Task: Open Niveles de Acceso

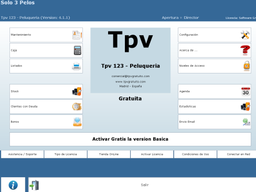Action: click(215, 66)
